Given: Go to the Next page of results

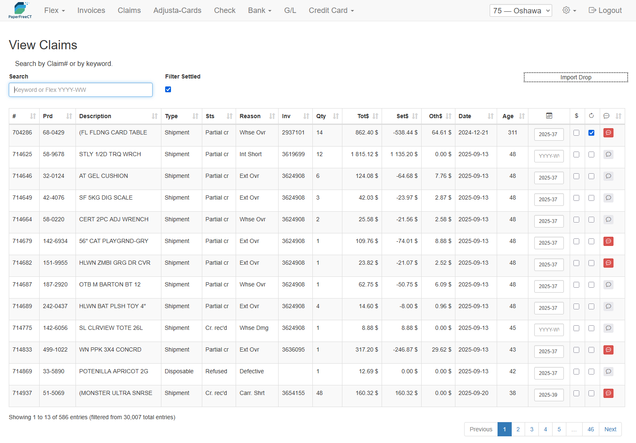Looking at the screenshot, I should point(610,429).
